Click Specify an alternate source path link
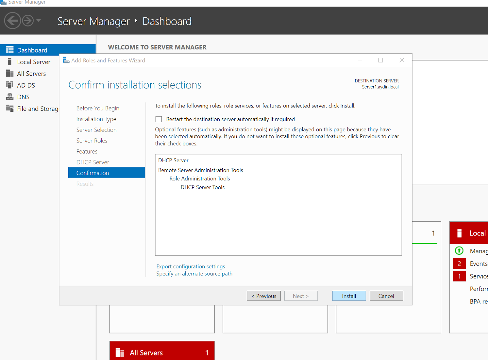 [x=194, y=274]
